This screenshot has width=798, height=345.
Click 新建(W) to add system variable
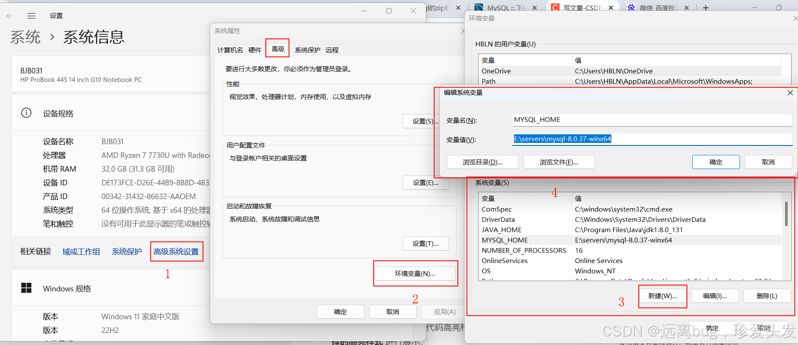(x=663, y=296)
